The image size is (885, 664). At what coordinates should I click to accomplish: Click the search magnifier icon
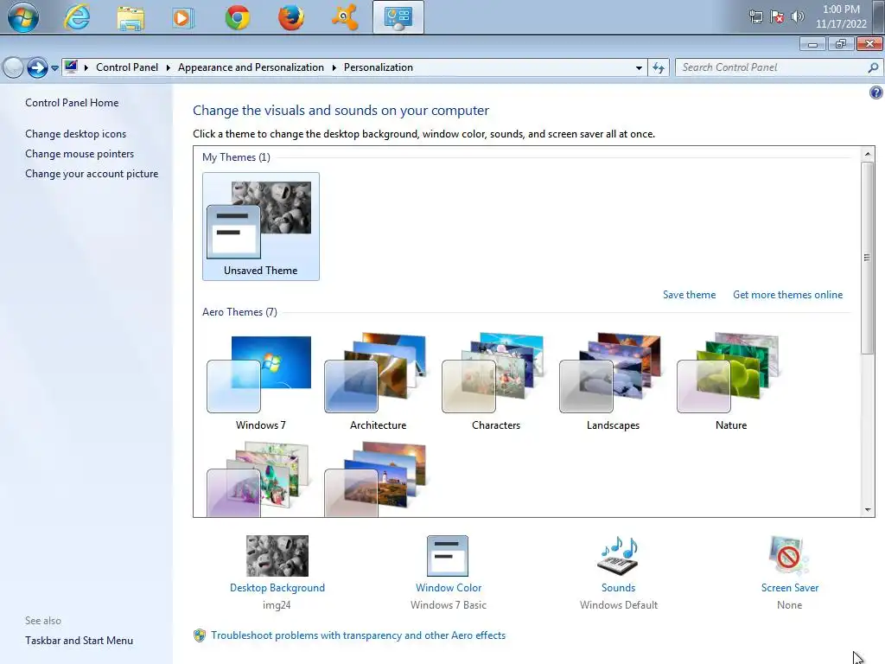(873, 67)
